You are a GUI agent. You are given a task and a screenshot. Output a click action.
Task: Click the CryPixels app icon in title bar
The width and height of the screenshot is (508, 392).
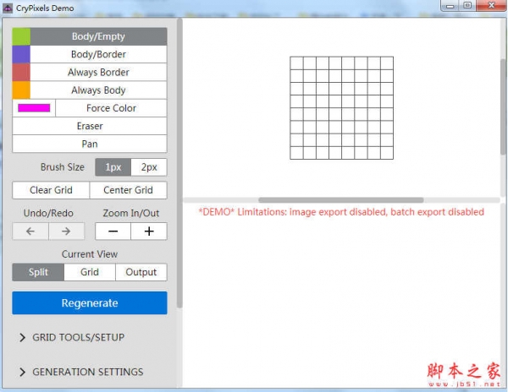click(8, 8)
